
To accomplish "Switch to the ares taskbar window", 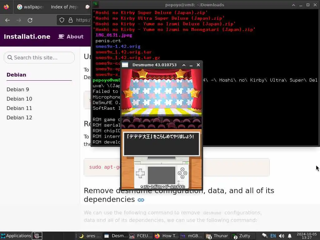I will coord(90,236).
